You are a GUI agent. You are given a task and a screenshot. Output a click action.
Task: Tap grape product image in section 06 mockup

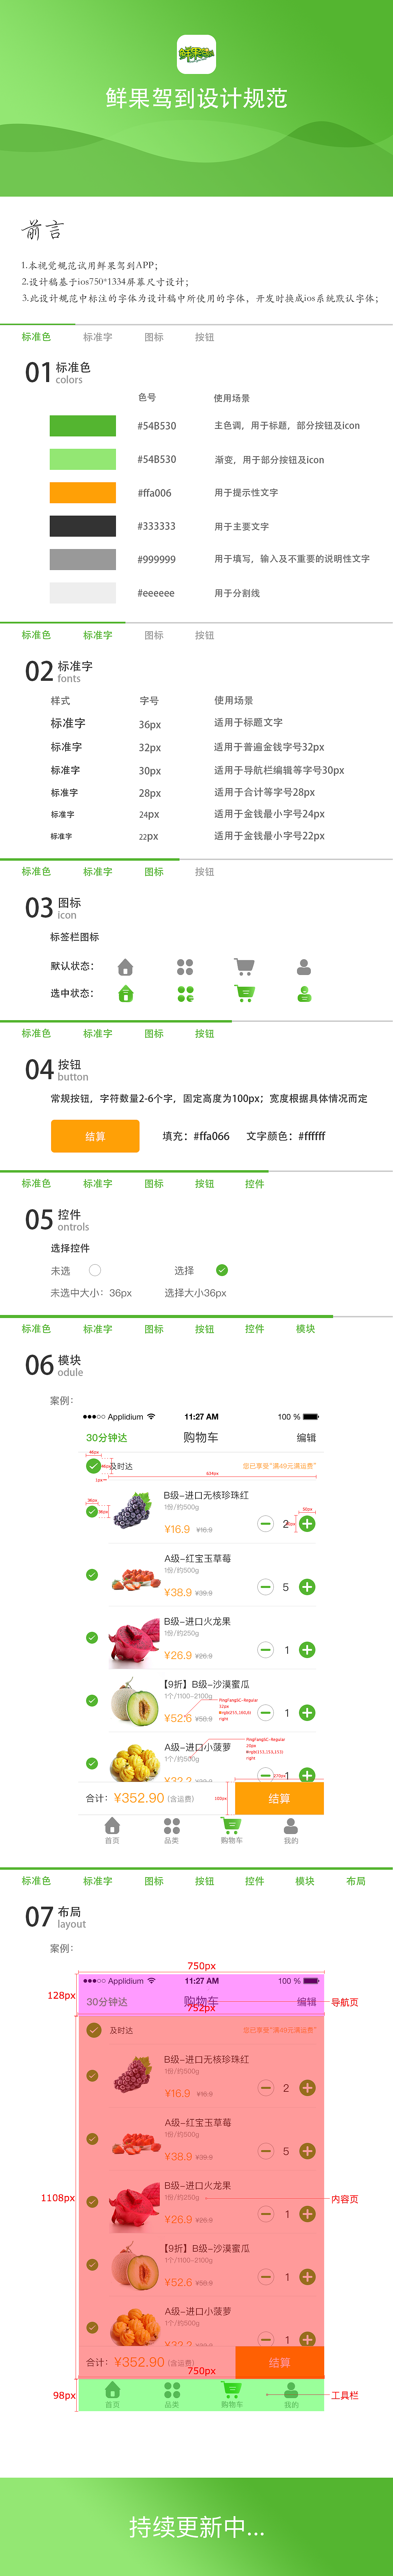(132, 1510)
